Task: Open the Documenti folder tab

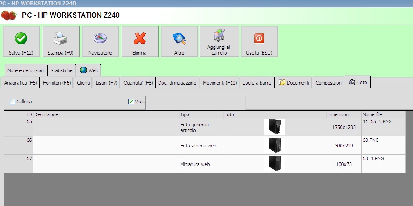Action: tap(293, 83)
